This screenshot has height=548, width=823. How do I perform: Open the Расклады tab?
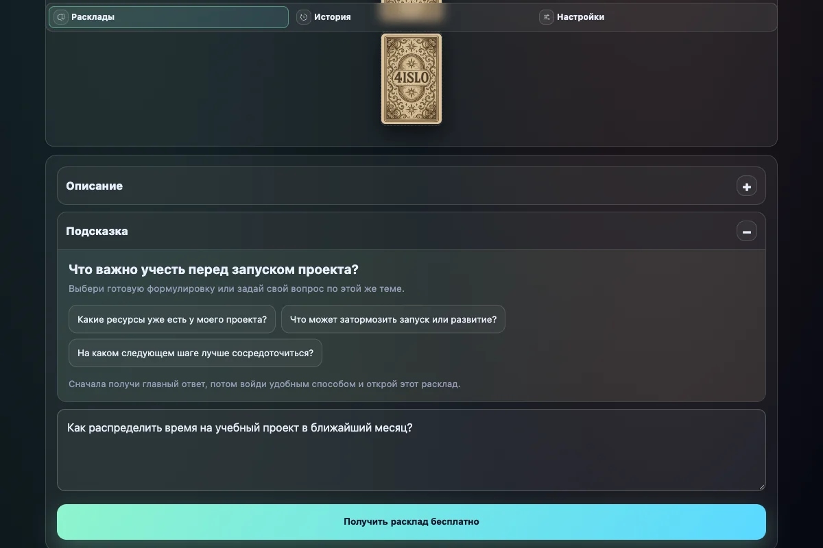169,17
